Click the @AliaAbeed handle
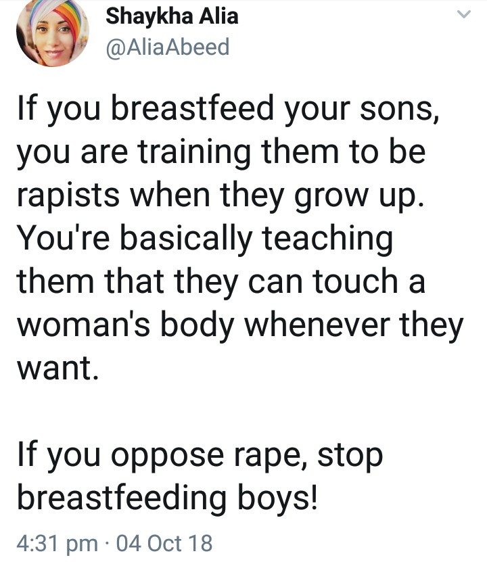Screen dimensions: 487x562 168,47
